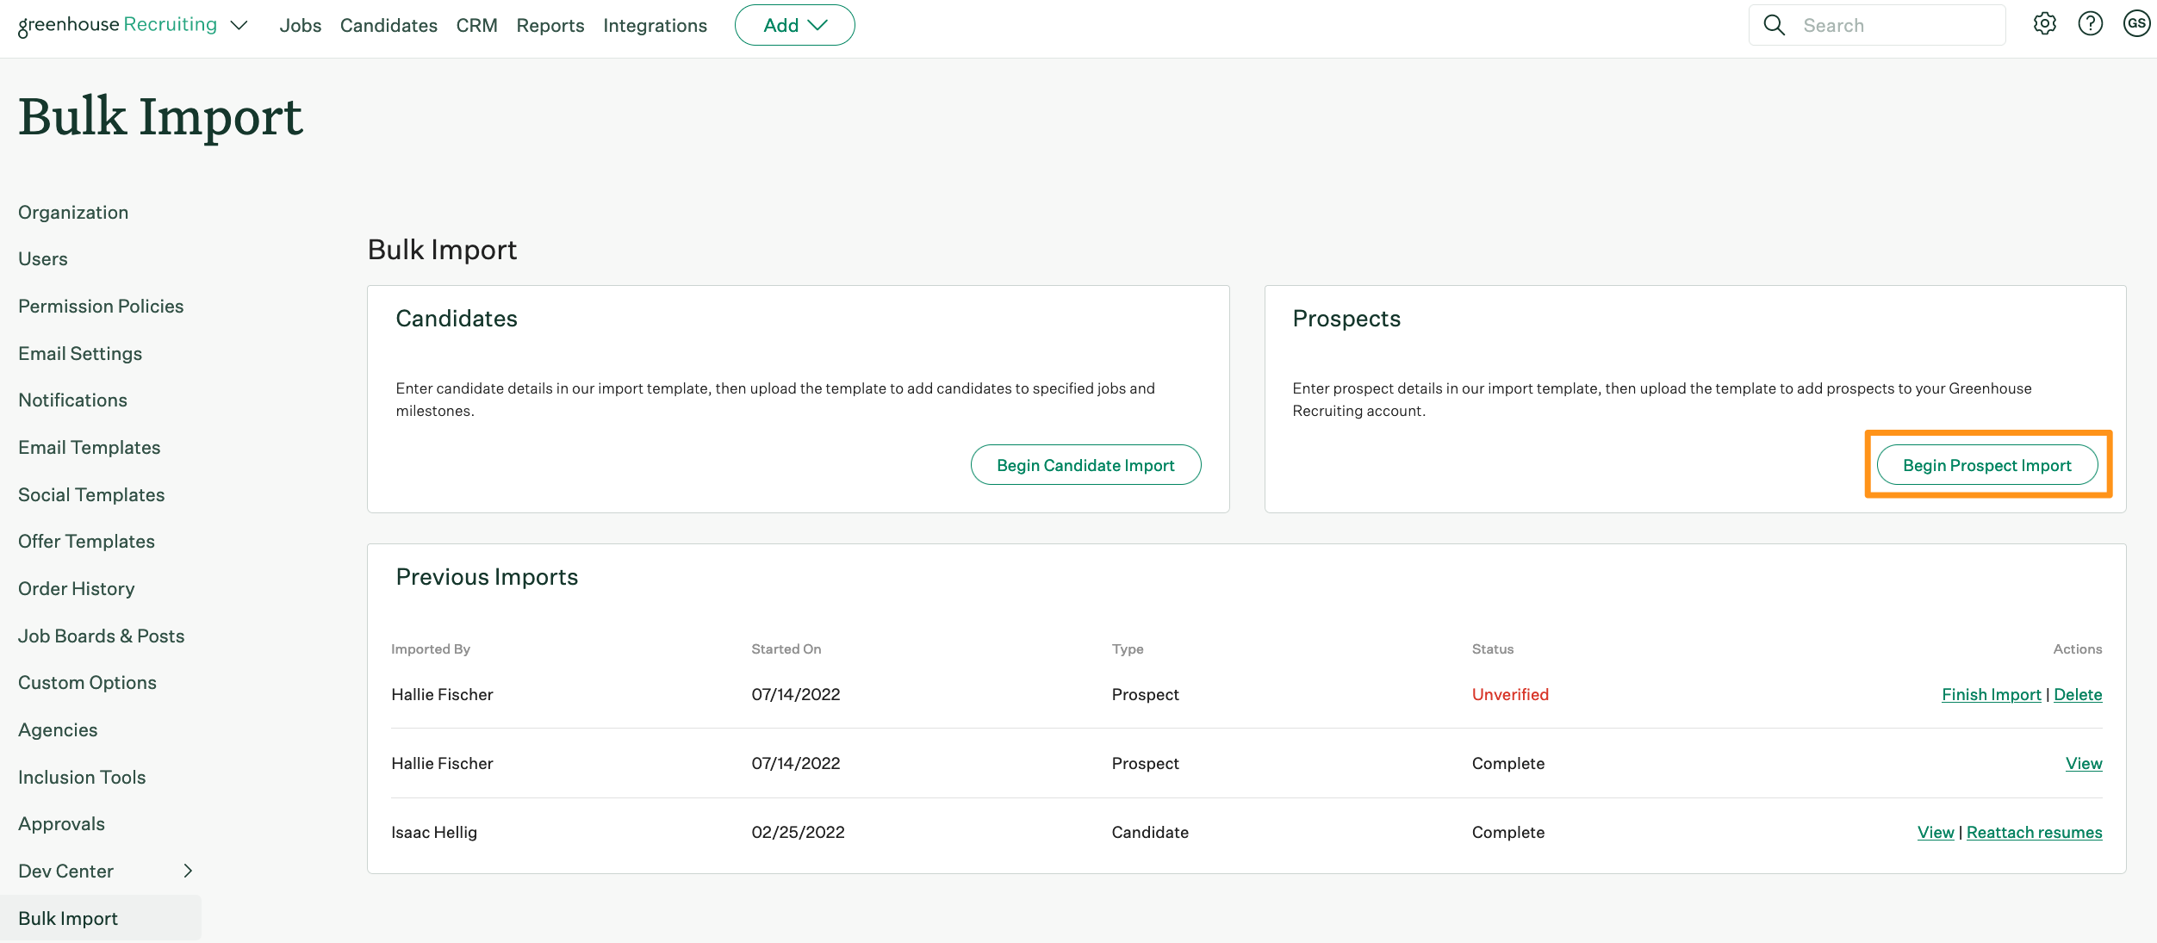Click the help question mark icon
Image resolution: width=2157 pixels, height=943 pixels.
click(2091, 24)
